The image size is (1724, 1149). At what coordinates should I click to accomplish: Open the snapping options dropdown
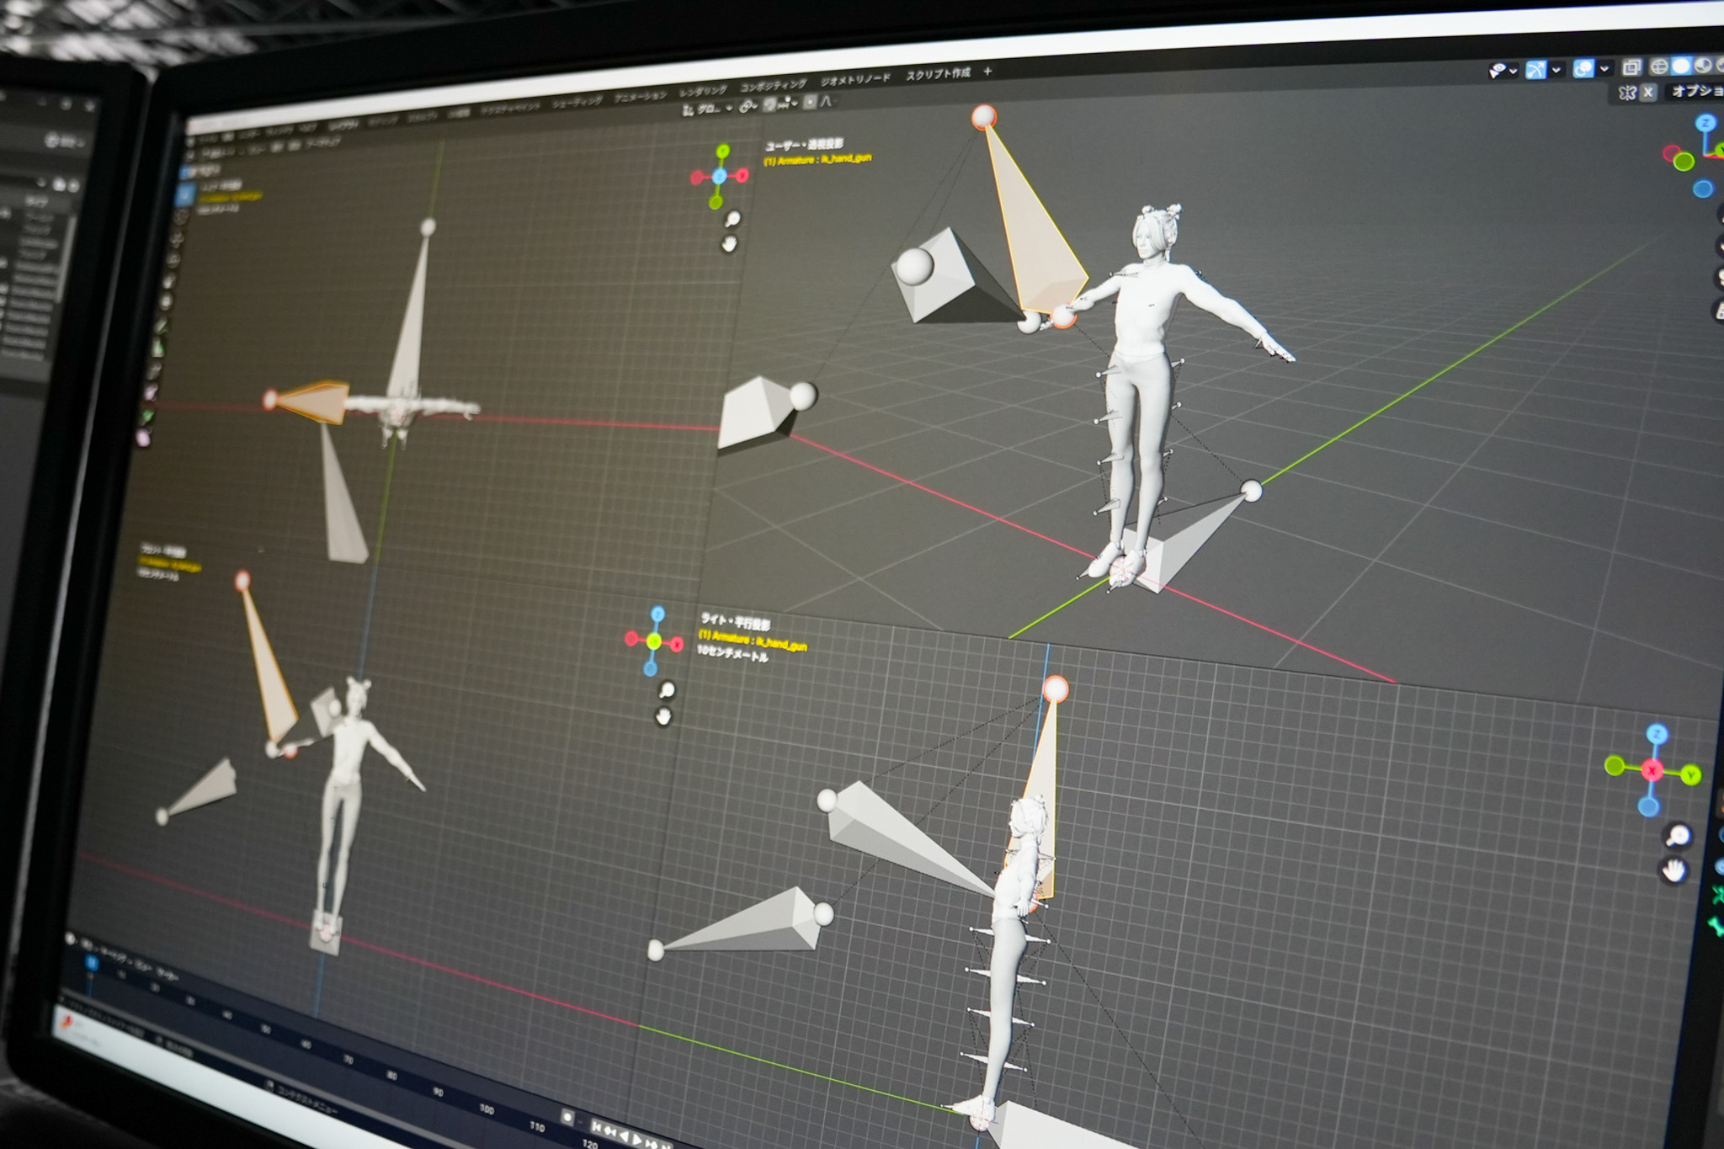click(789, 103)
